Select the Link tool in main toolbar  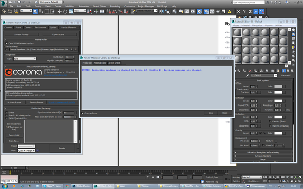4,12
